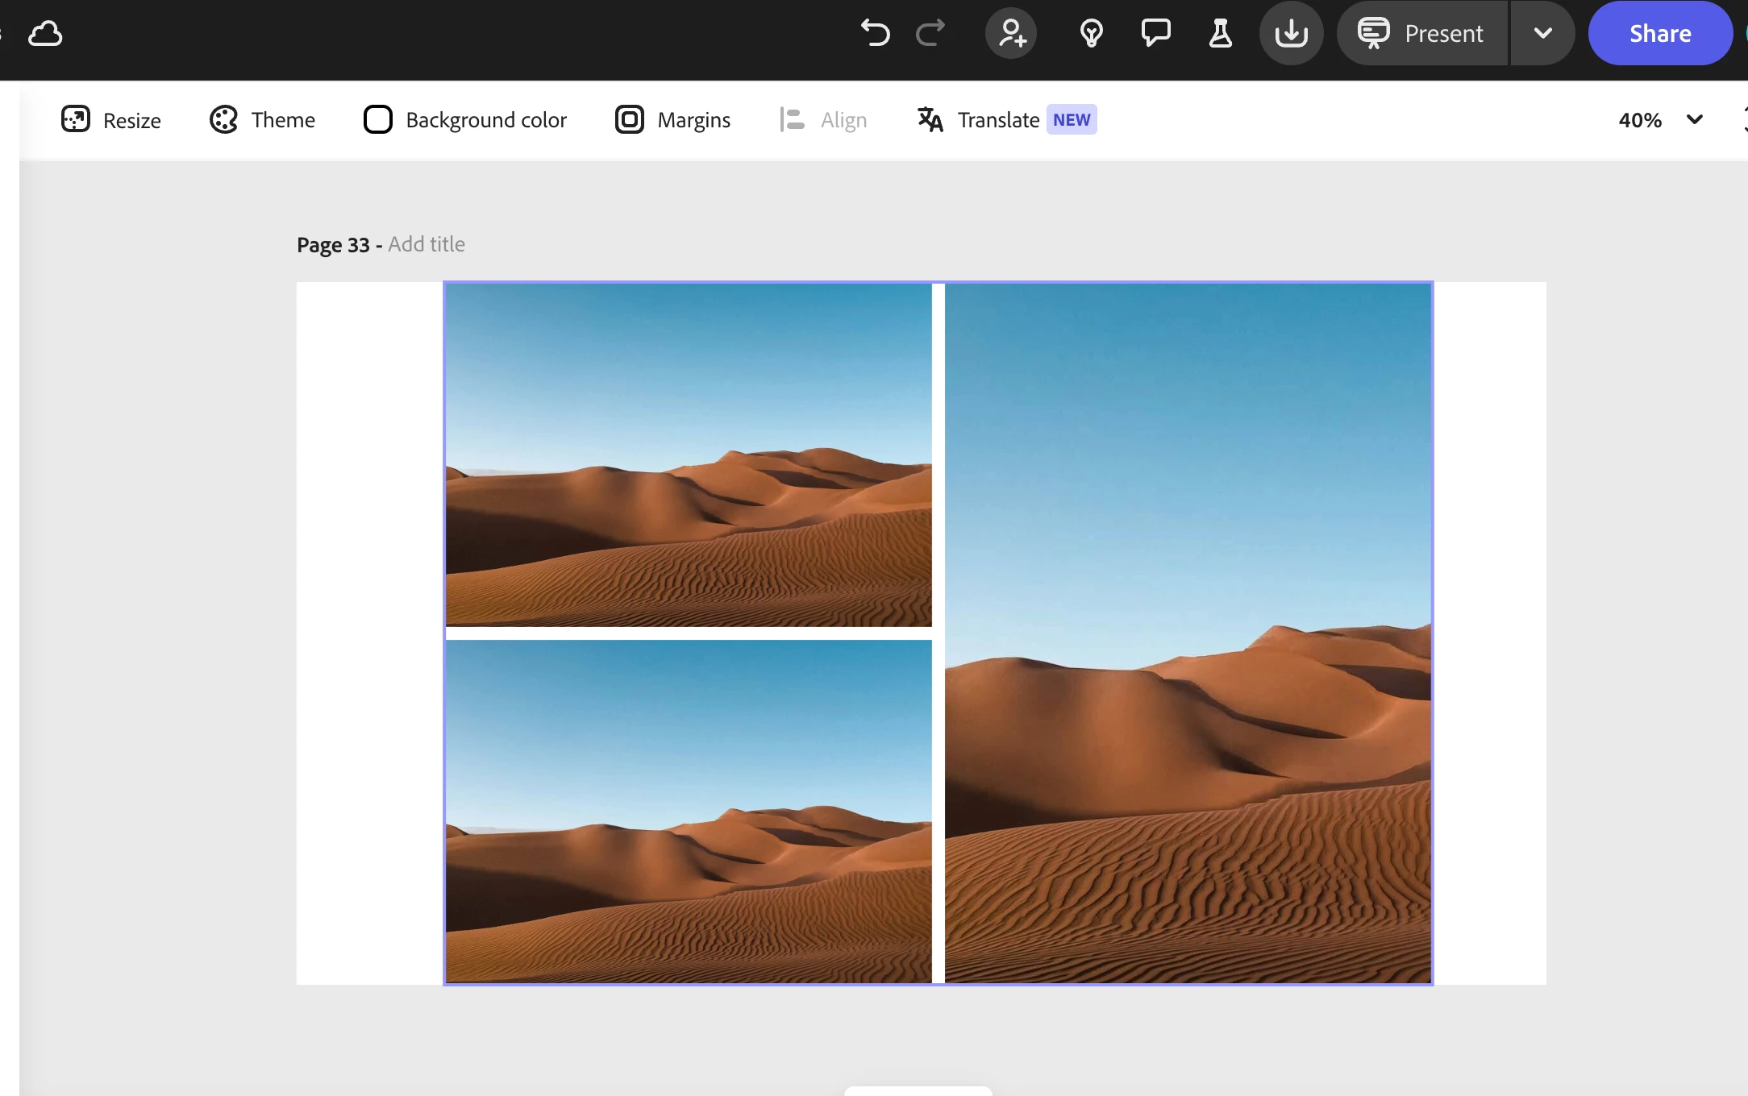Click the redo arrow icon

(930, 34)
